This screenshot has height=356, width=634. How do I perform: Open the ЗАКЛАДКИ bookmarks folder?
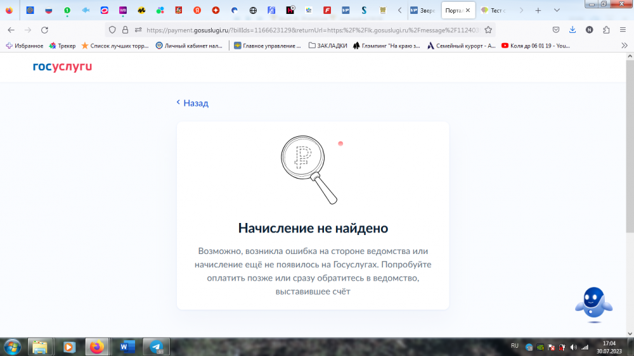(x=328, y=46)
